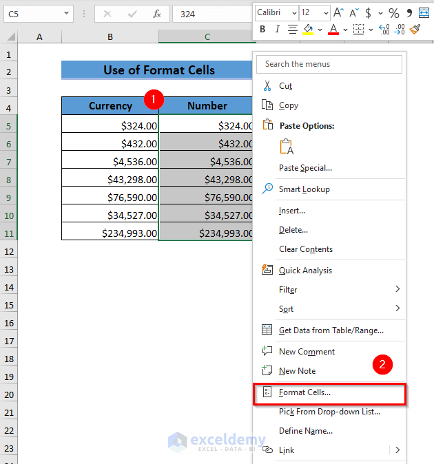Choose New Note menu item

point(329,370)
